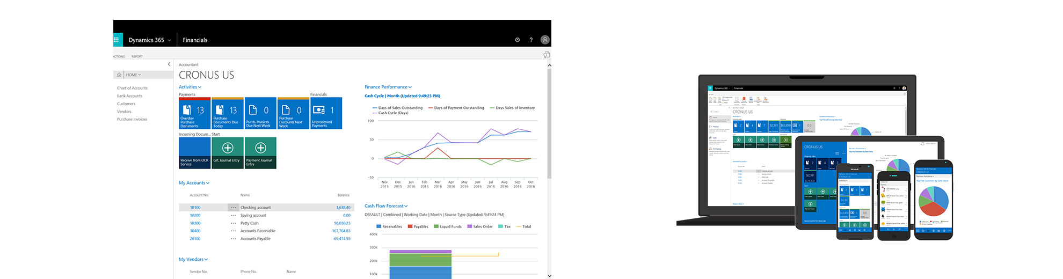1063x279 pixels.
Task: Click the 98,030.23 balance value
Action: [x=342, y=223]
